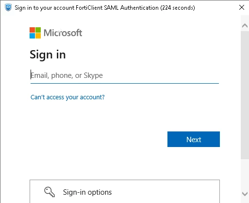Open the Can't access your account? link

67,97
